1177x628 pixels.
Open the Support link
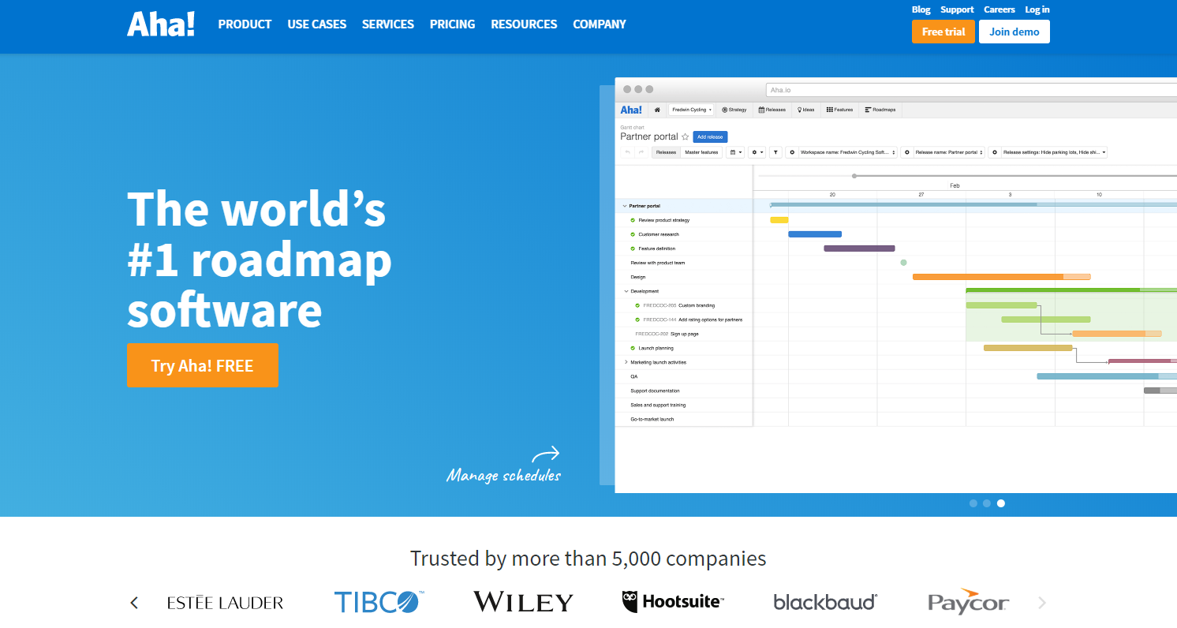click(x=957, y=9)
